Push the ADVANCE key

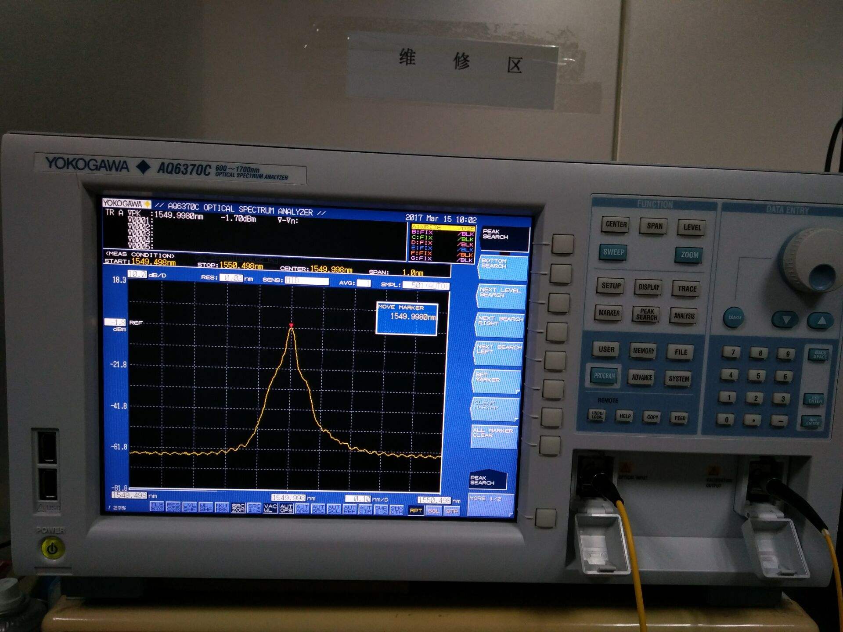coord(641,378)
